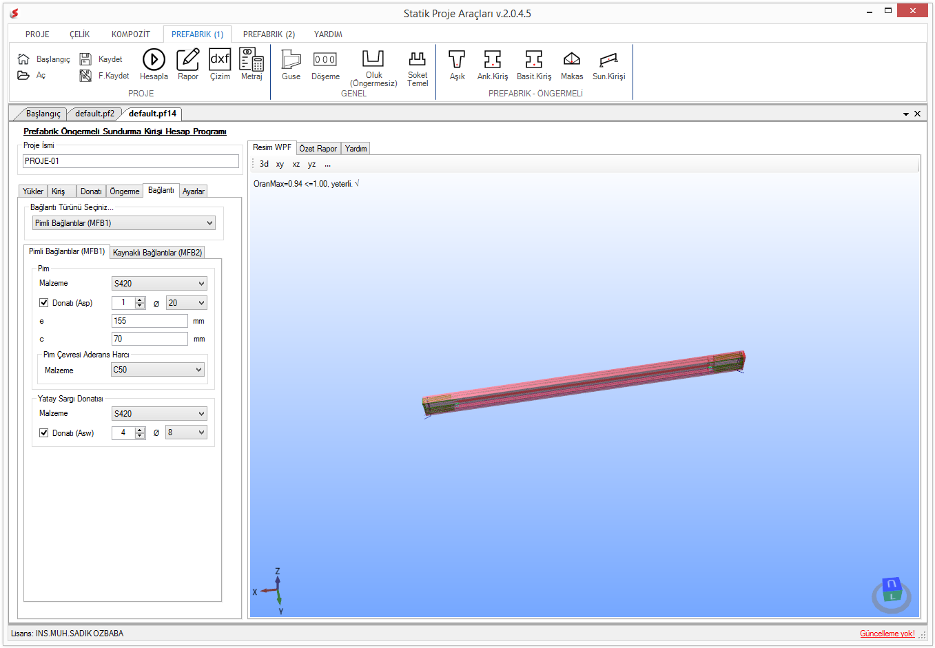Set viewport to yz view
The image size is (935, 648).
tap(312, 164)
